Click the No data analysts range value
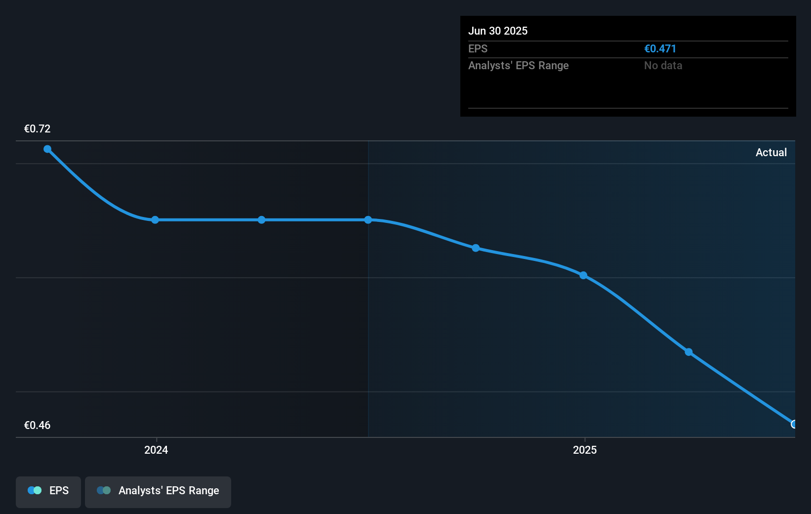Viewport: 811px width, 514px height. coord(663,65)
